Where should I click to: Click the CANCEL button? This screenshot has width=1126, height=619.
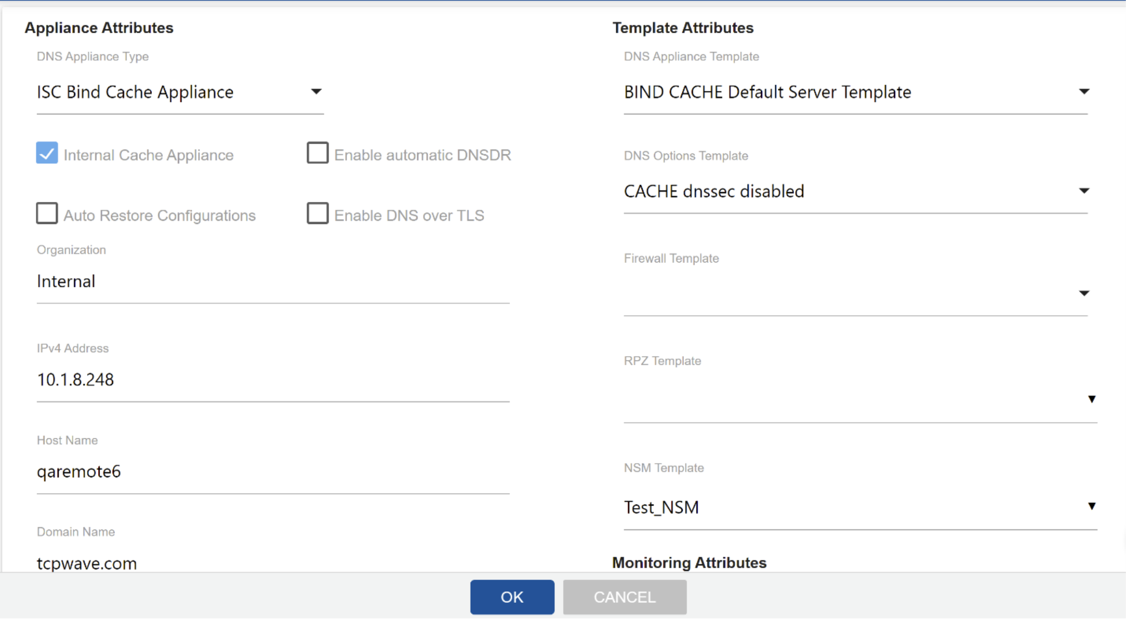[x=624, y=597]
